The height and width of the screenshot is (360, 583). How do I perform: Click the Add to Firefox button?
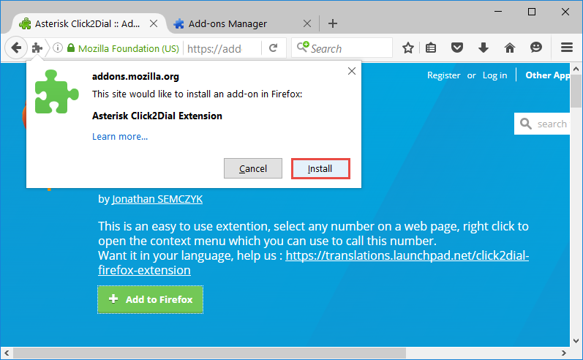(x=150, y=299)
